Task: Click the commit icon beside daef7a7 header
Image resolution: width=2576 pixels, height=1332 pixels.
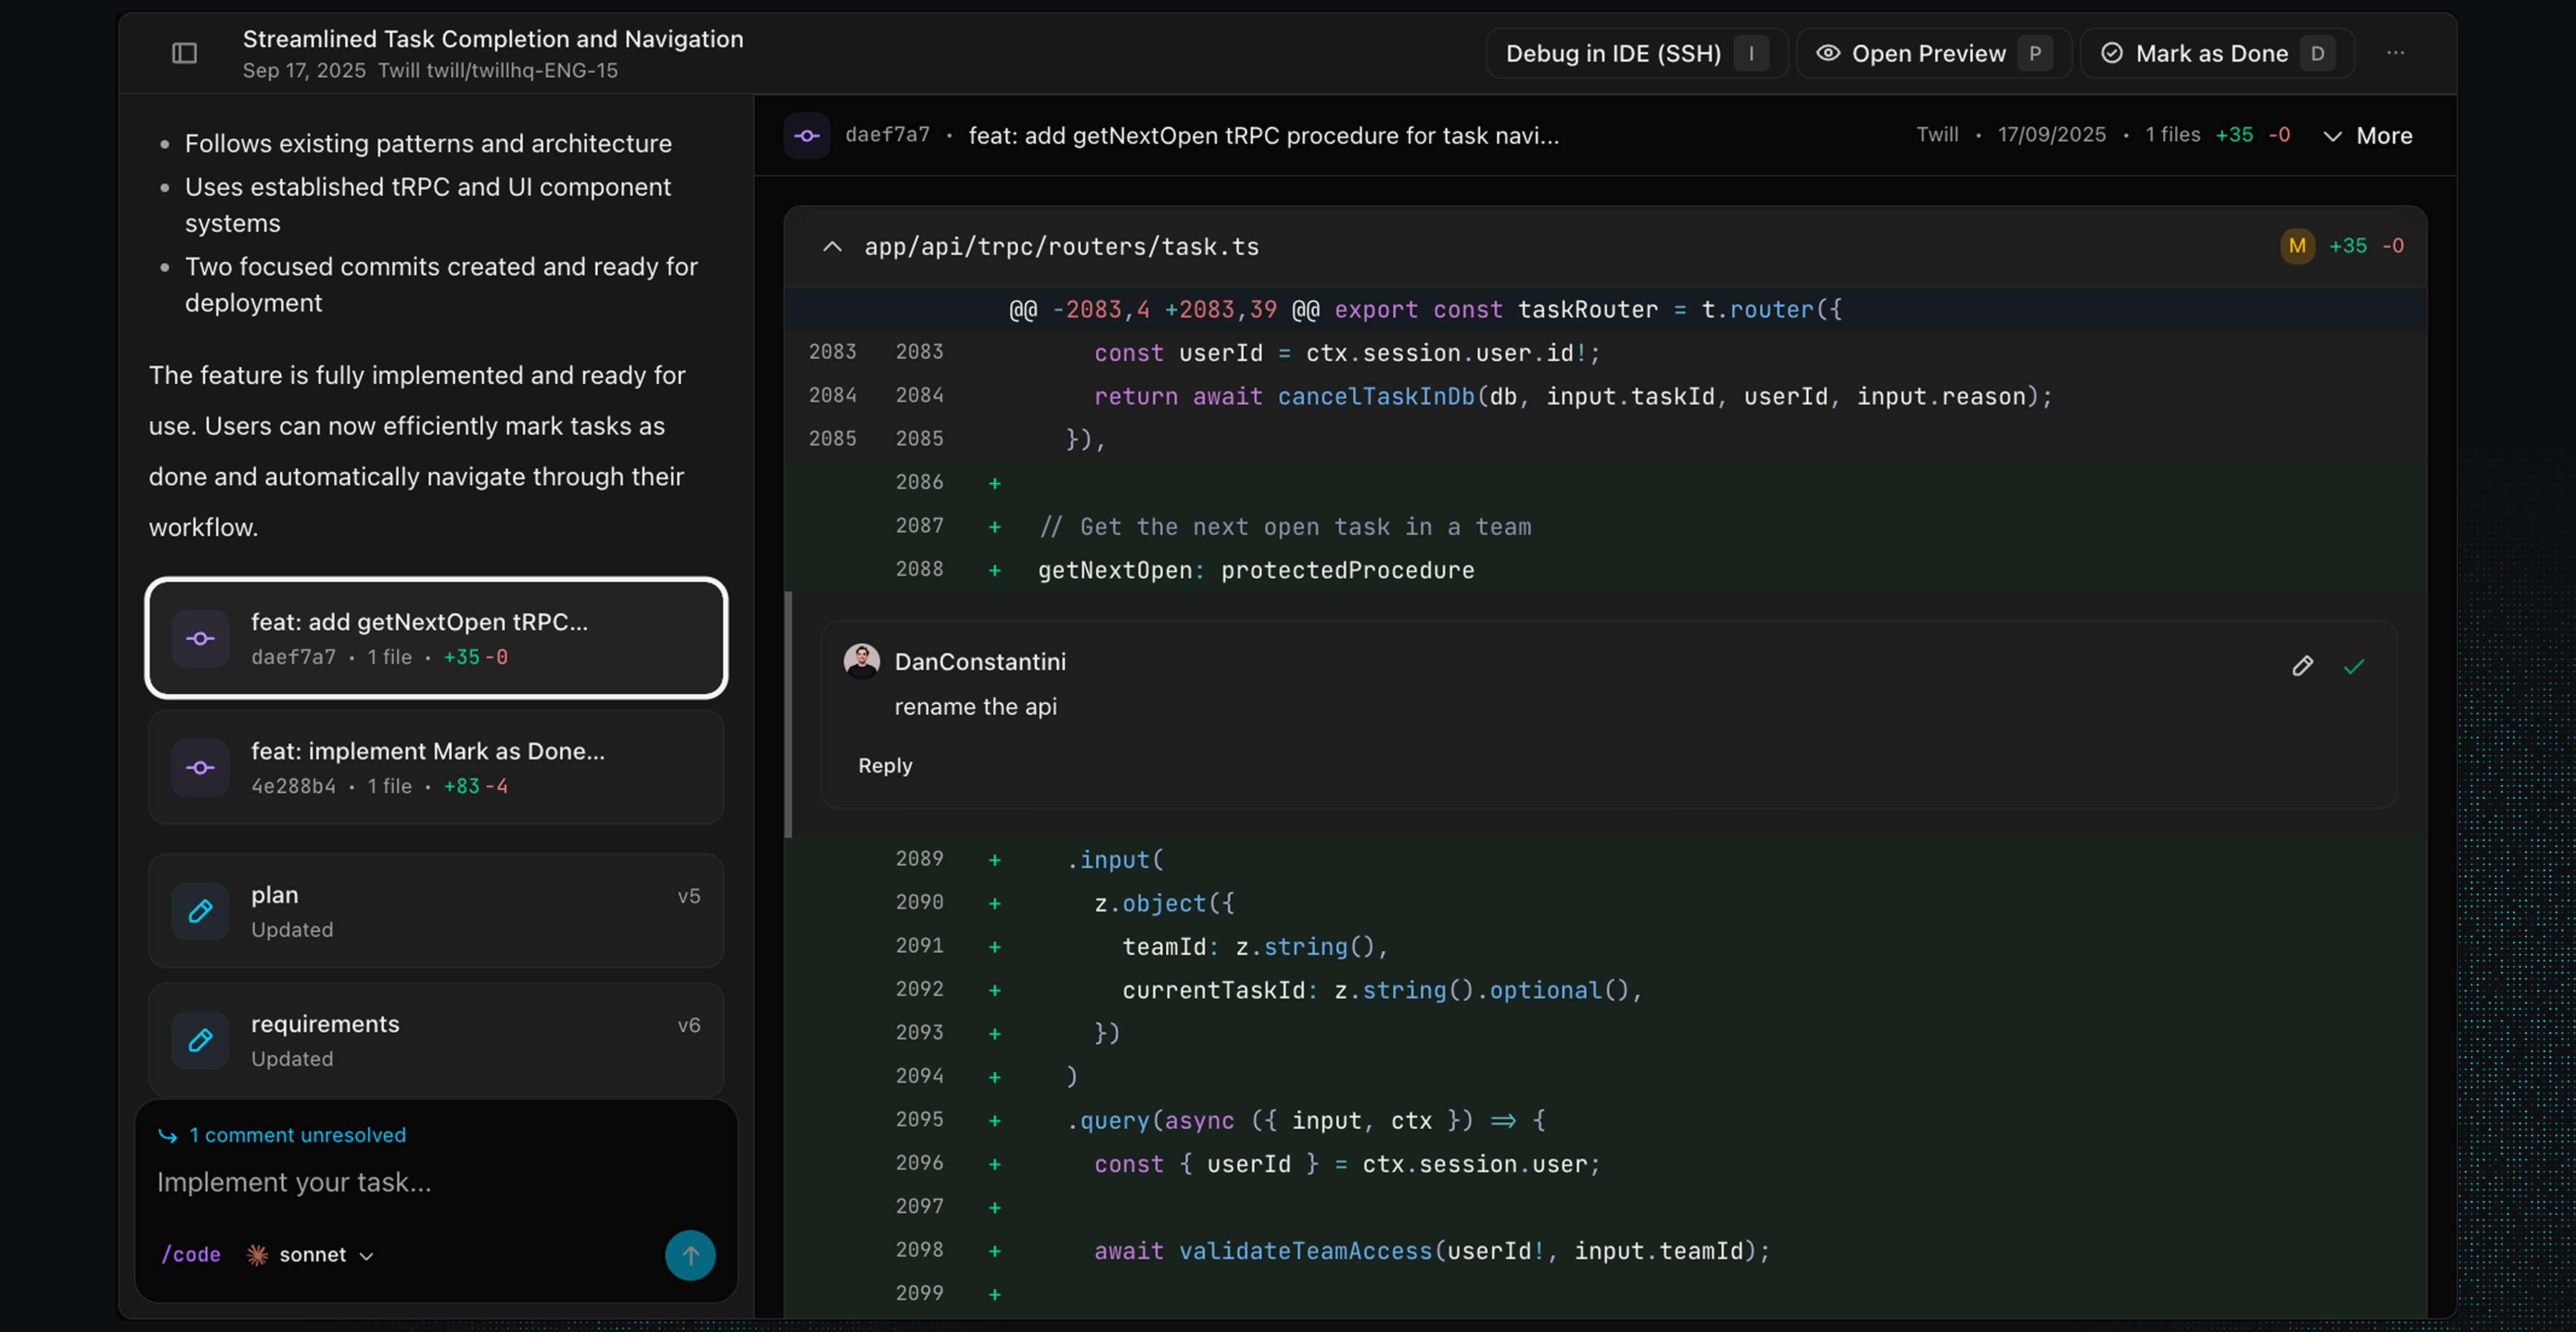Action: coord(807,135)
